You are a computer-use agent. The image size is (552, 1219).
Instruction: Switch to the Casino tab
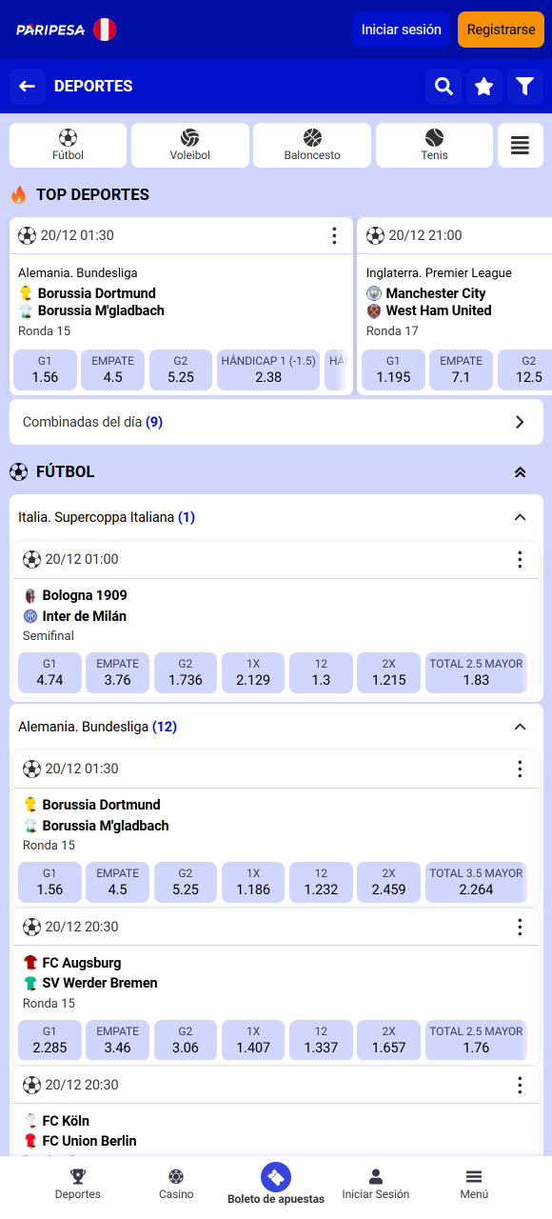point(176,1181)
